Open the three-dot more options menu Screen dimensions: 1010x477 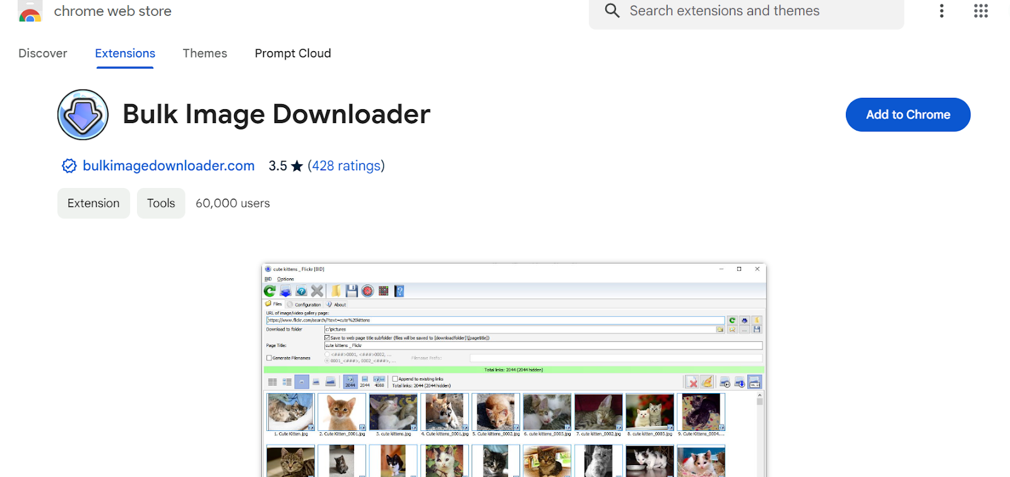click(941, 11)
